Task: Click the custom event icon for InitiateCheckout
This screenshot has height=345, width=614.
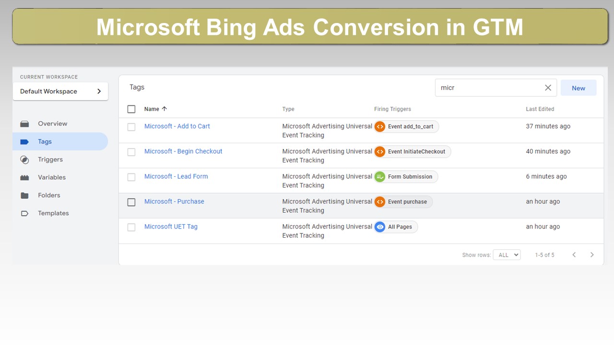Action: 380,151
